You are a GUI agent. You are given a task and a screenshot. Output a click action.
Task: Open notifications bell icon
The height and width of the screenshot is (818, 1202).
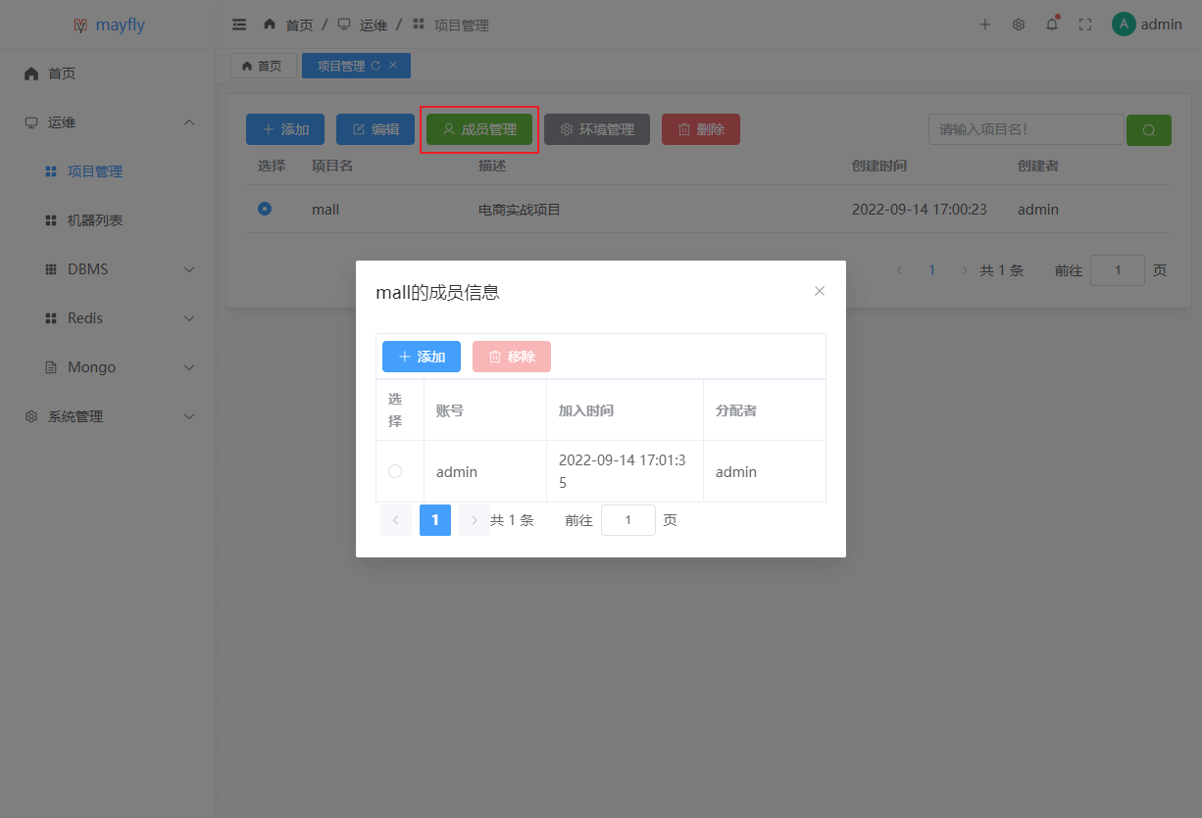tap(1052, 24)
